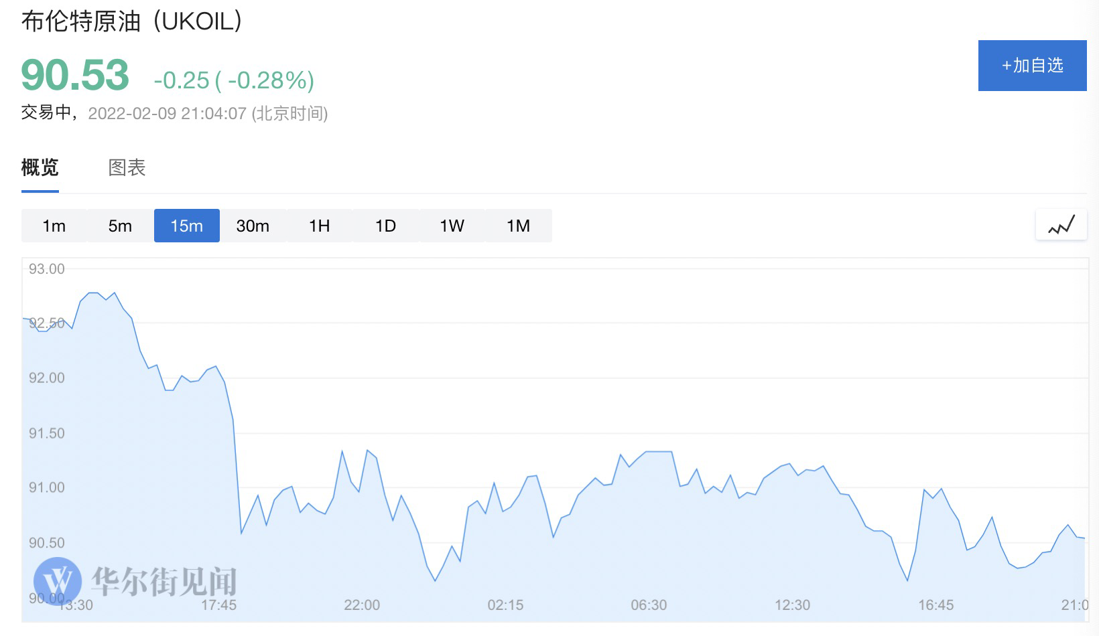Click the 93.00 price axis label
The height and width of the screenshot is (636, 1099).
(x=47, y=269)
